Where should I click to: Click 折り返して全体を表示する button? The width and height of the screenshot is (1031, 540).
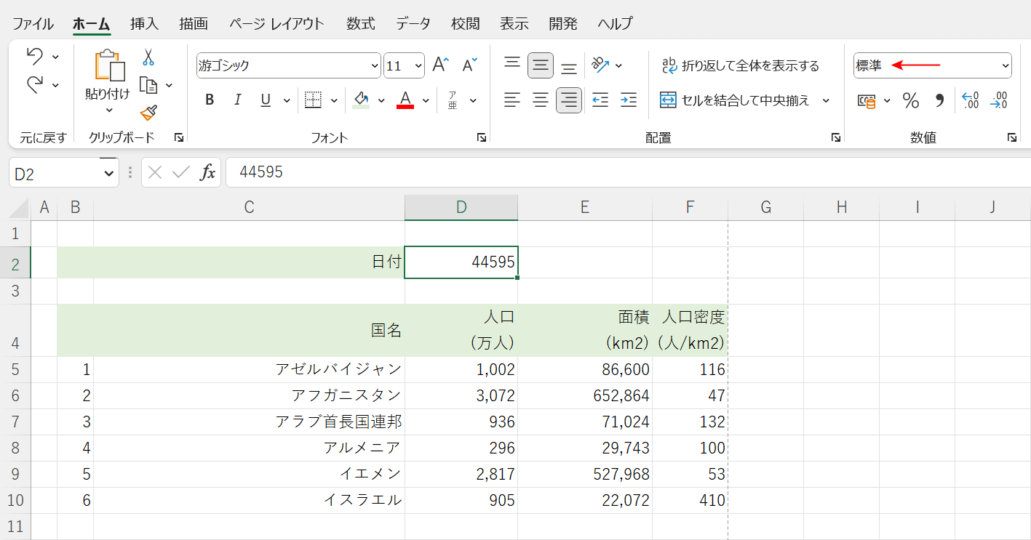tap(740, 65)
